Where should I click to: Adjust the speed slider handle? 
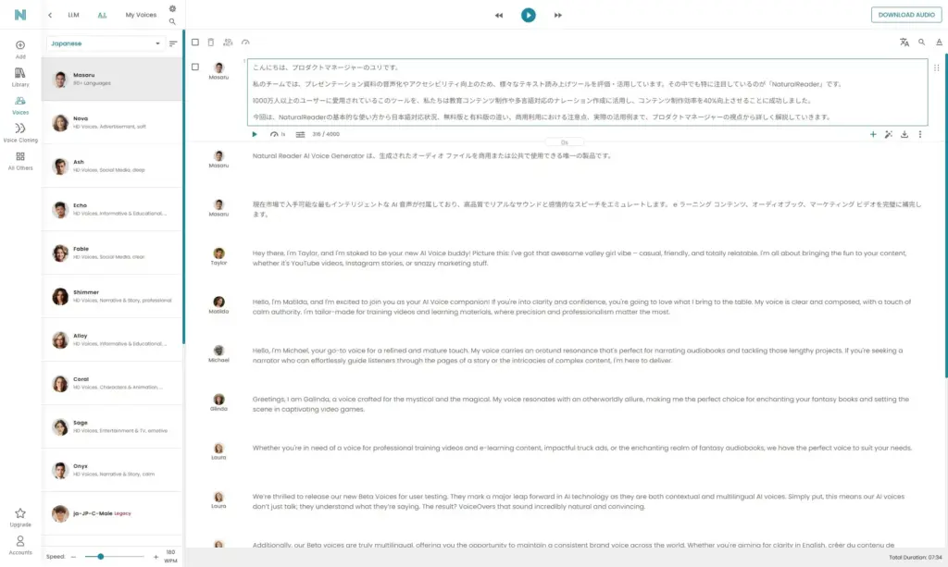(100, 556)
